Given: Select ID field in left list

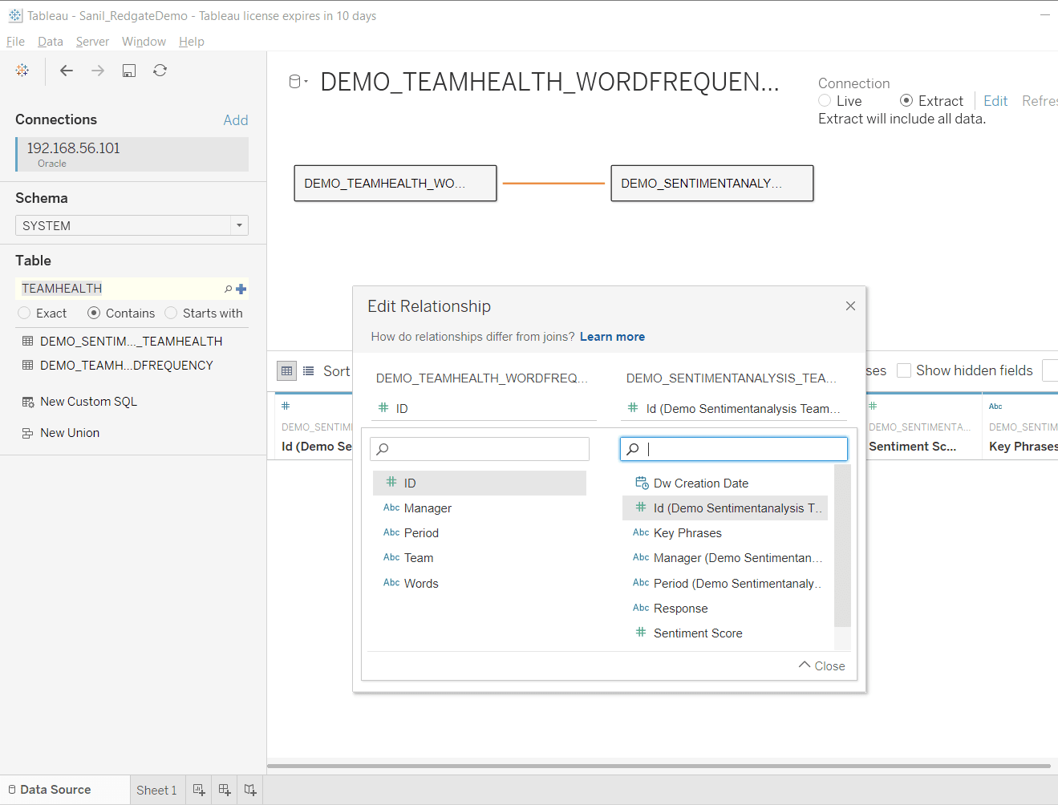Looking at the screenshot, I should [x=480, y=483].
